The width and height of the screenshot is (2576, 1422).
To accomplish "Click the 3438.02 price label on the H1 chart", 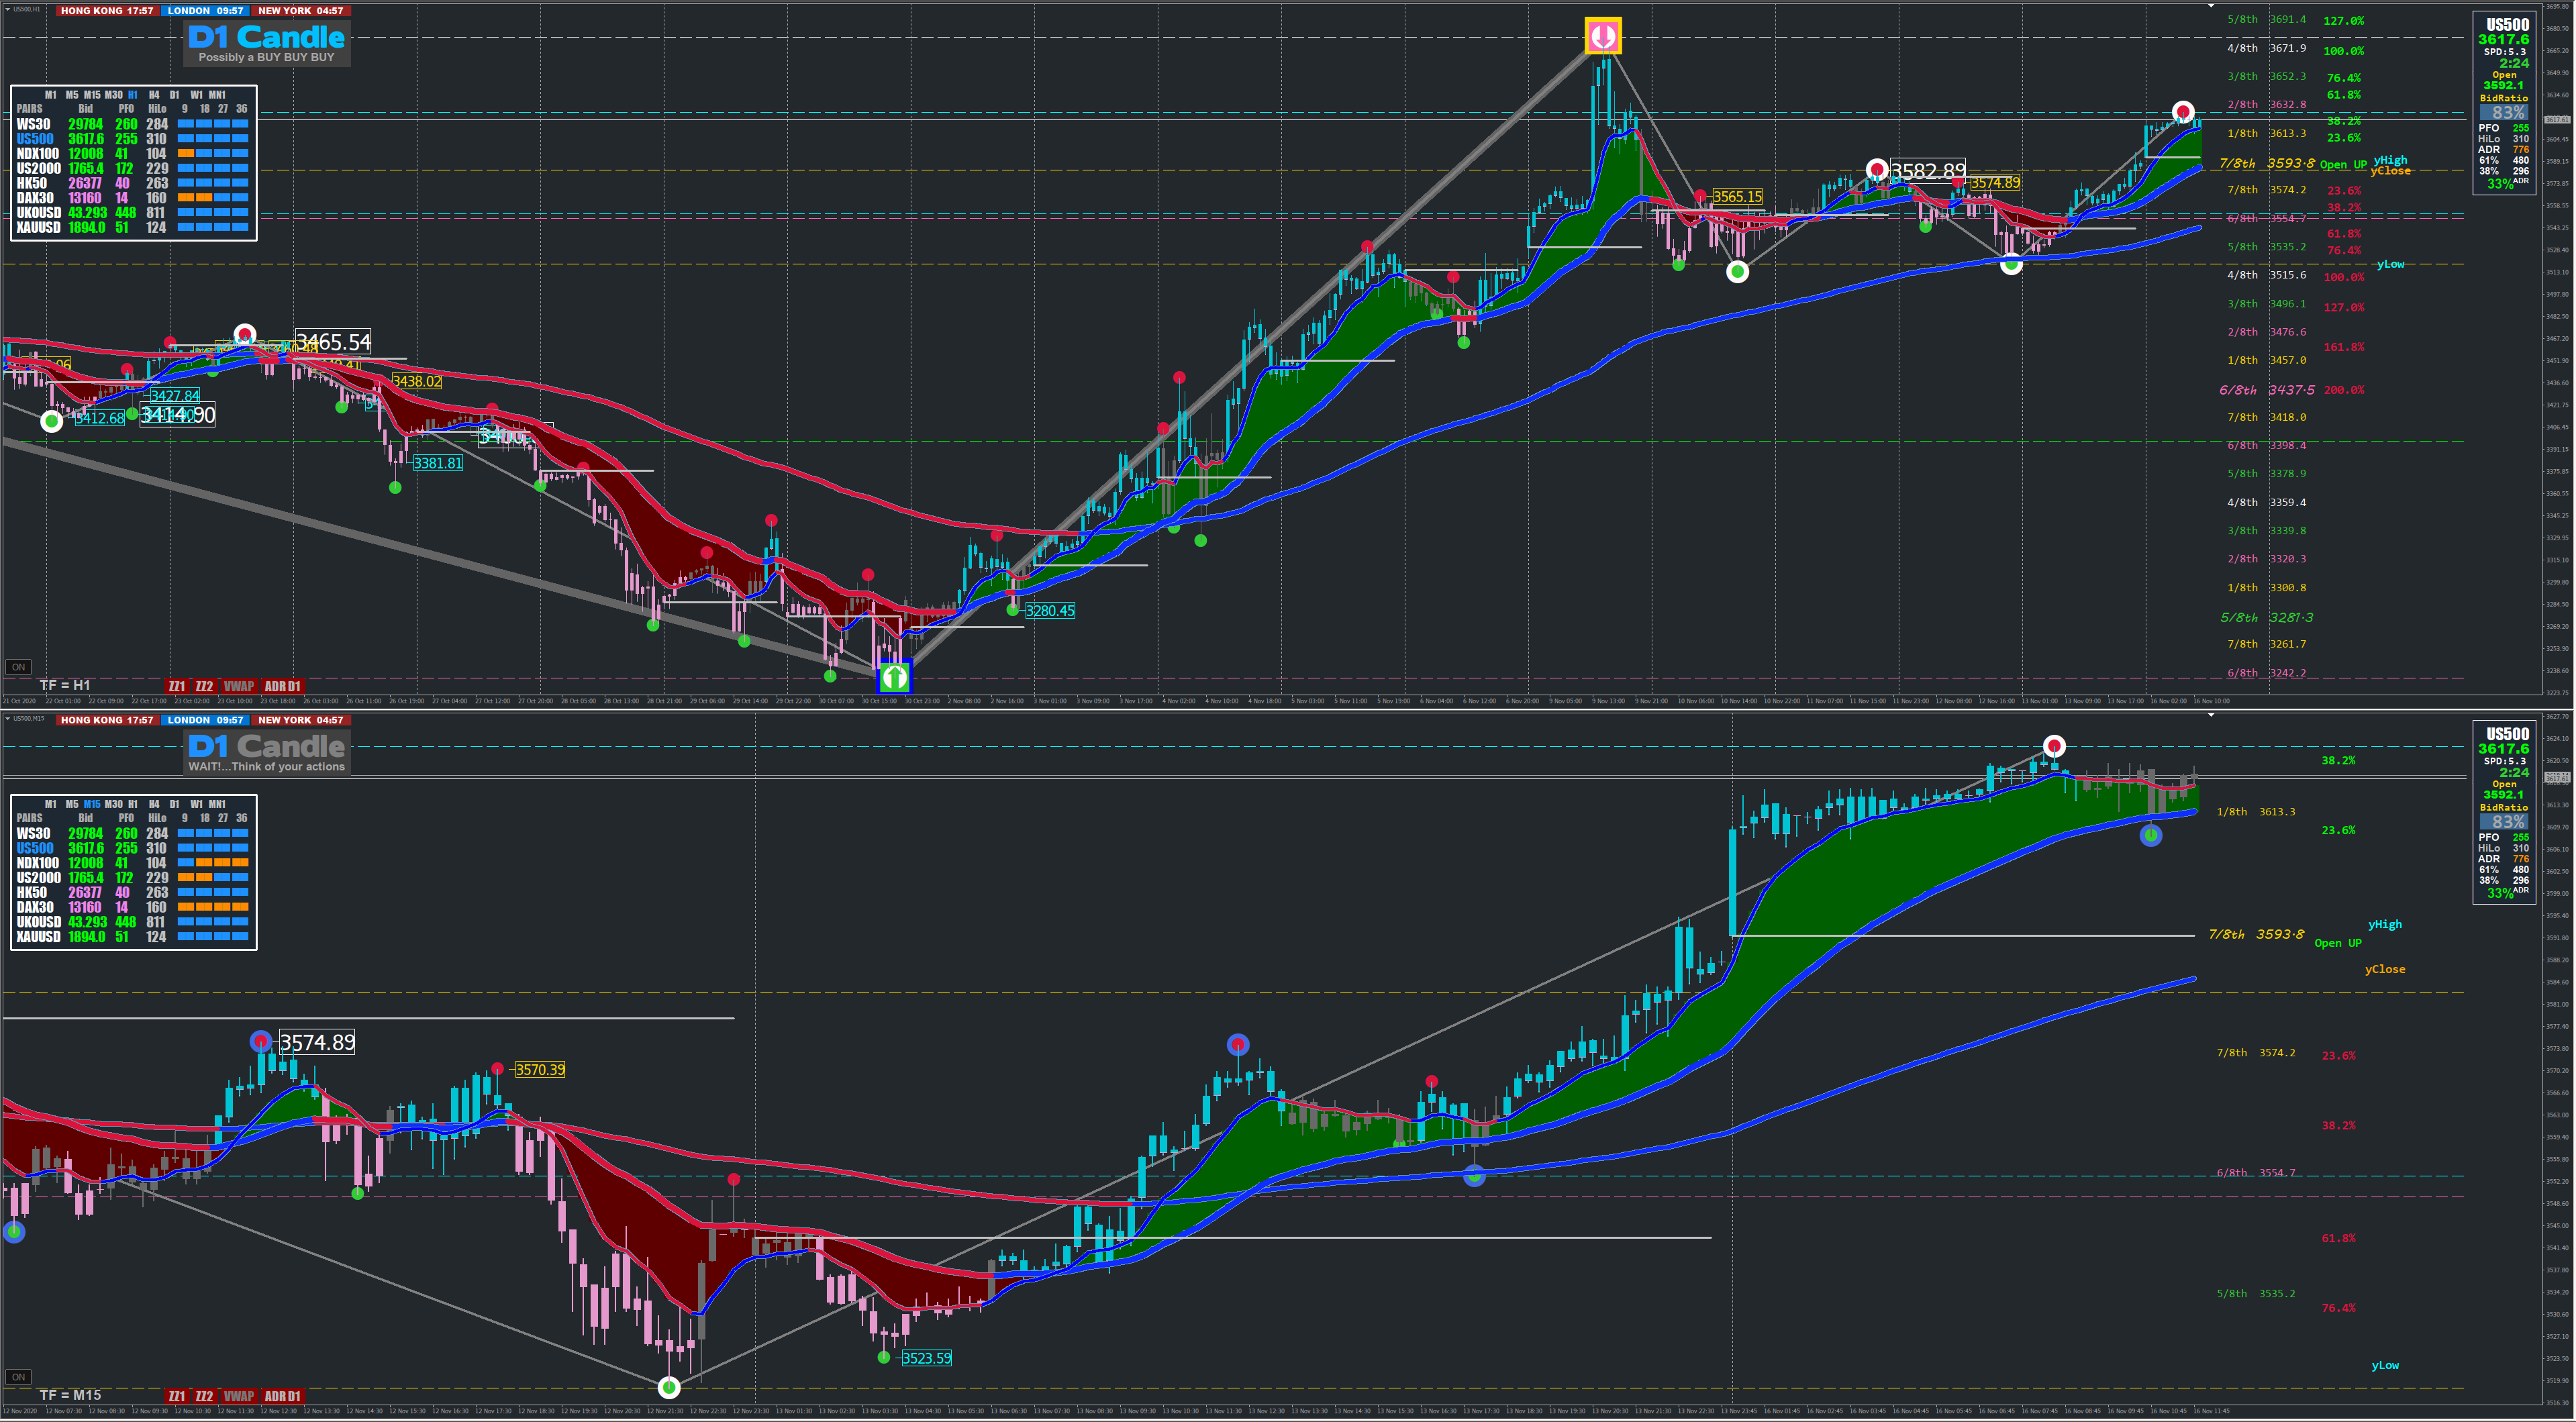I will pyautogui.click(x=416, y=381).
